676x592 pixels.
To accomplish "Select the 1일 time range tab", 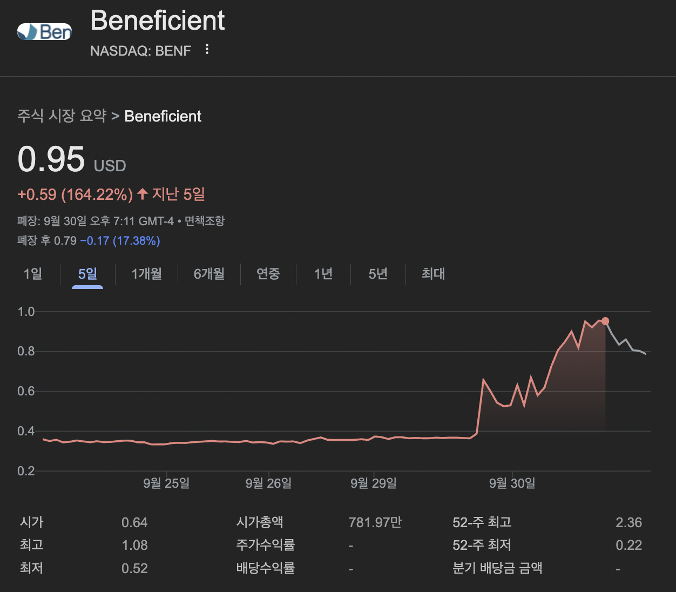I will click(33, 274).
